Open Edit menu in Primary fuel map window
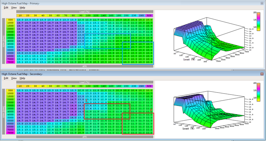 click(6, 7)
